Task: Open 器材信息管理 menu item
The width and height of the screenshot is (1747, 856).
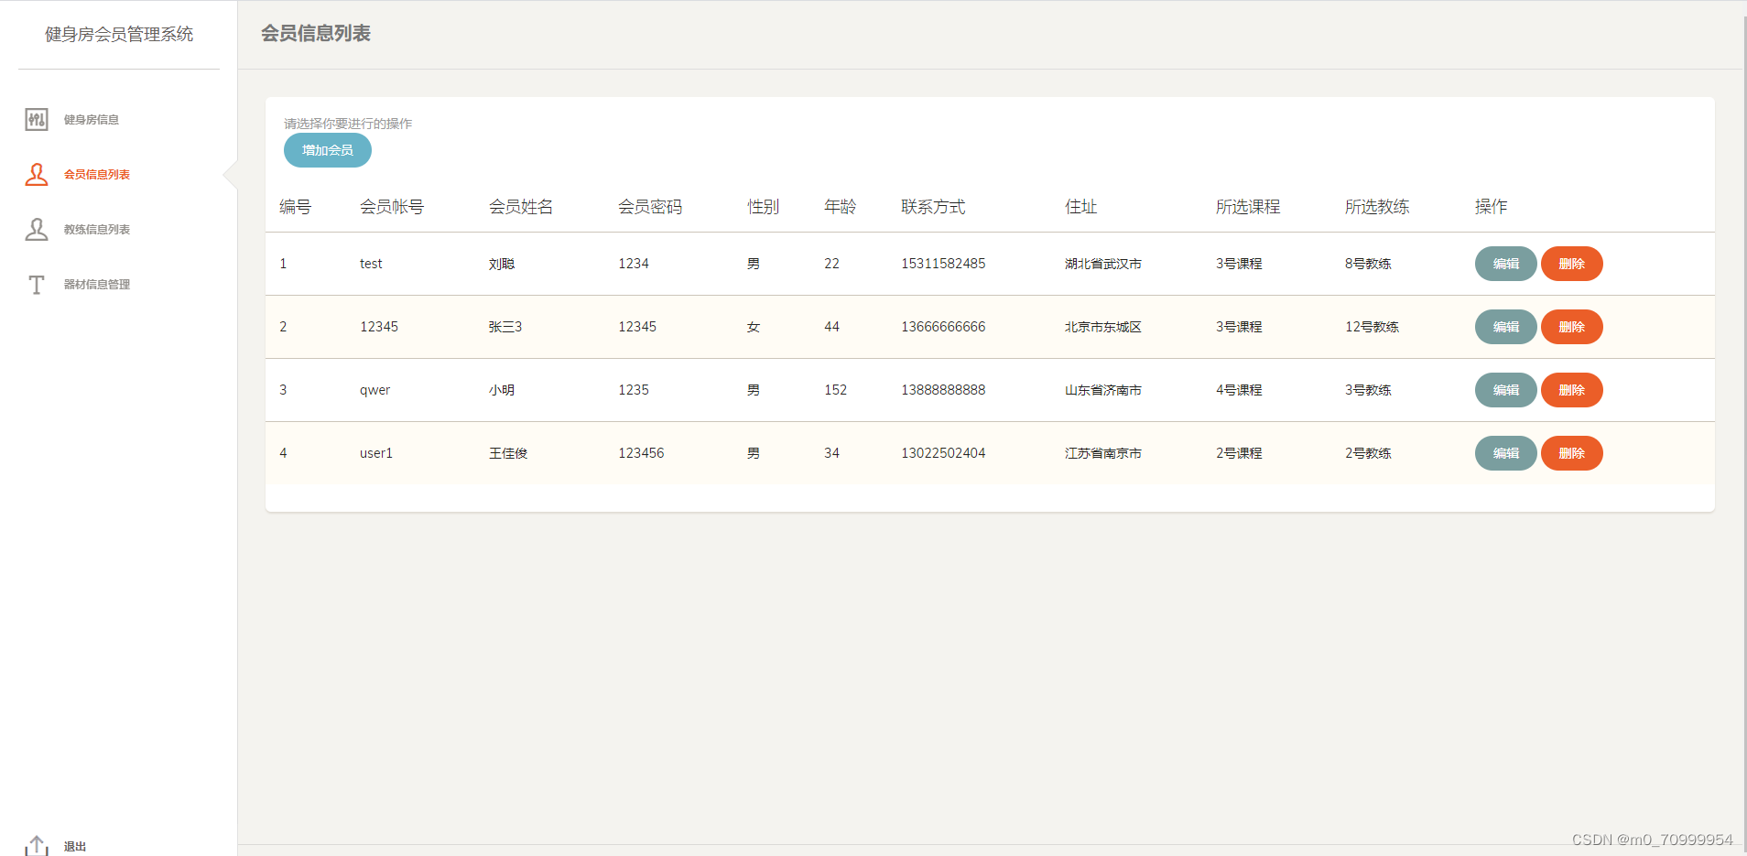Action: (x=97, y=285)
